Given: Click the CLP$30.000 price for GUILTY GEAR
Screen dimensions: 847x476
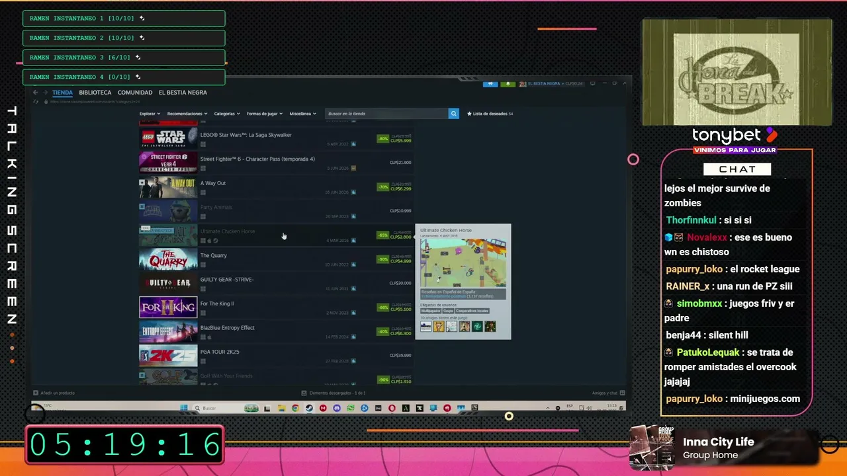Looking at the screenshot, I should coord(400,283).
